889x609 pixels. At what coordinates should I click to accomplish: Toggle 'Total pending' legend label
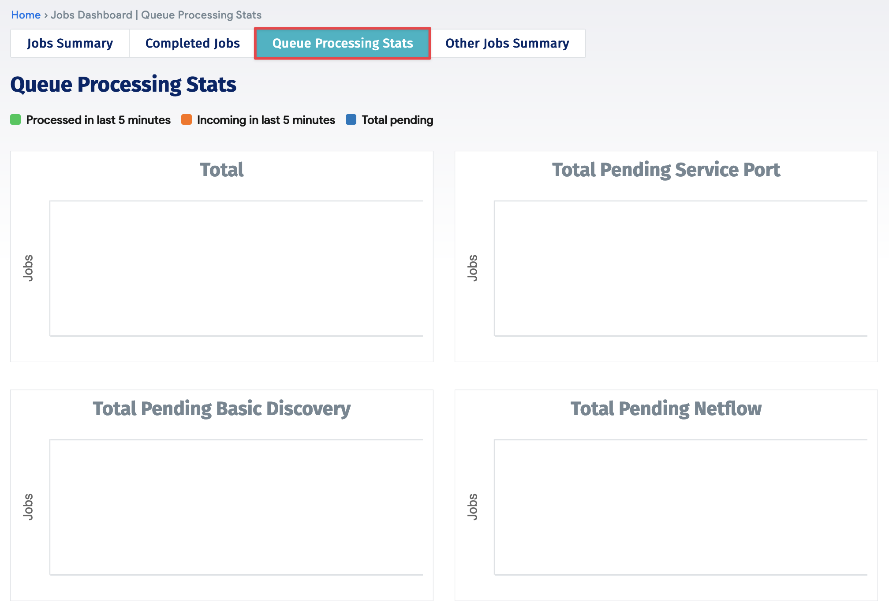(397, 120)
